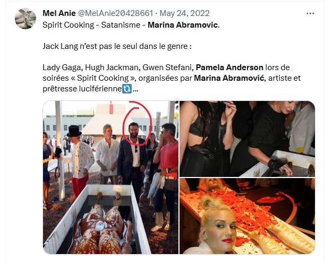Viewport: 333px width, 262px height.
Task: Open the bottom-right photo with the blonde woman
Action: 247,216
